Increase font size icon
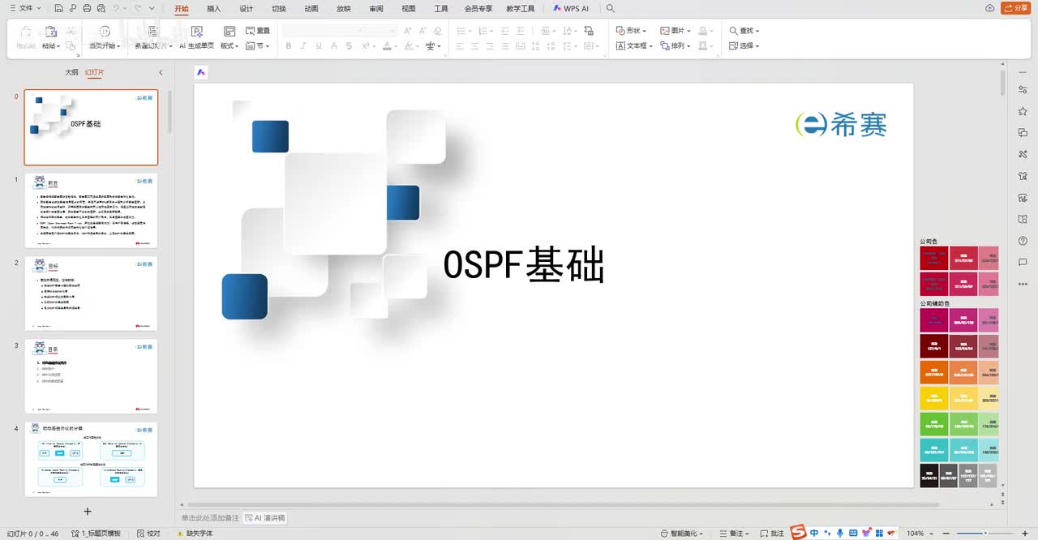Screen dimensions: 1038x540 [408, 31]
